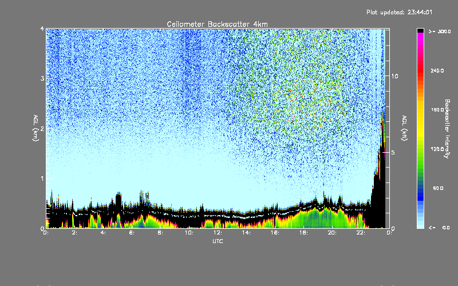The width and height of the screenshot is (458, 286).
Task: Click the '>= 300.0' color bar maximum label
Action: coord(440,31)
